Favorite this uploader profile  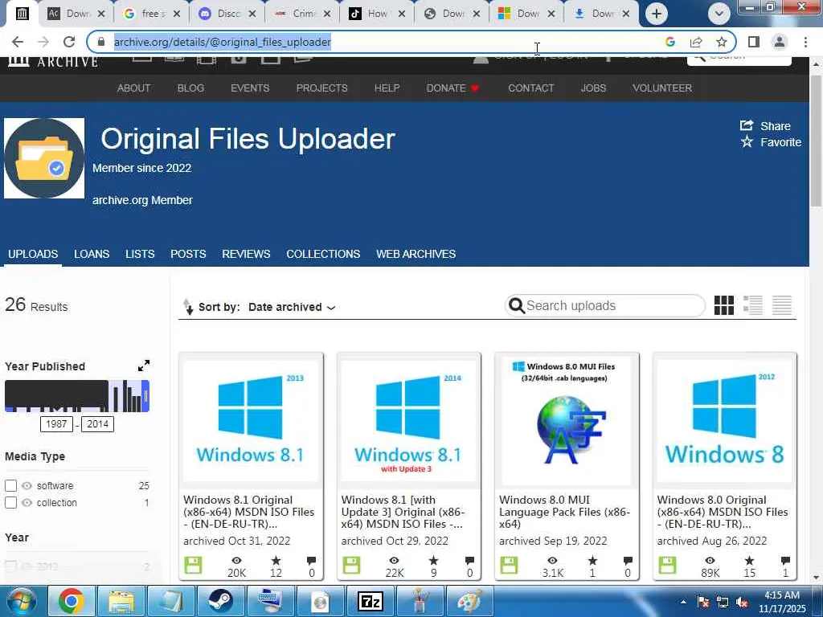(771, 142)
